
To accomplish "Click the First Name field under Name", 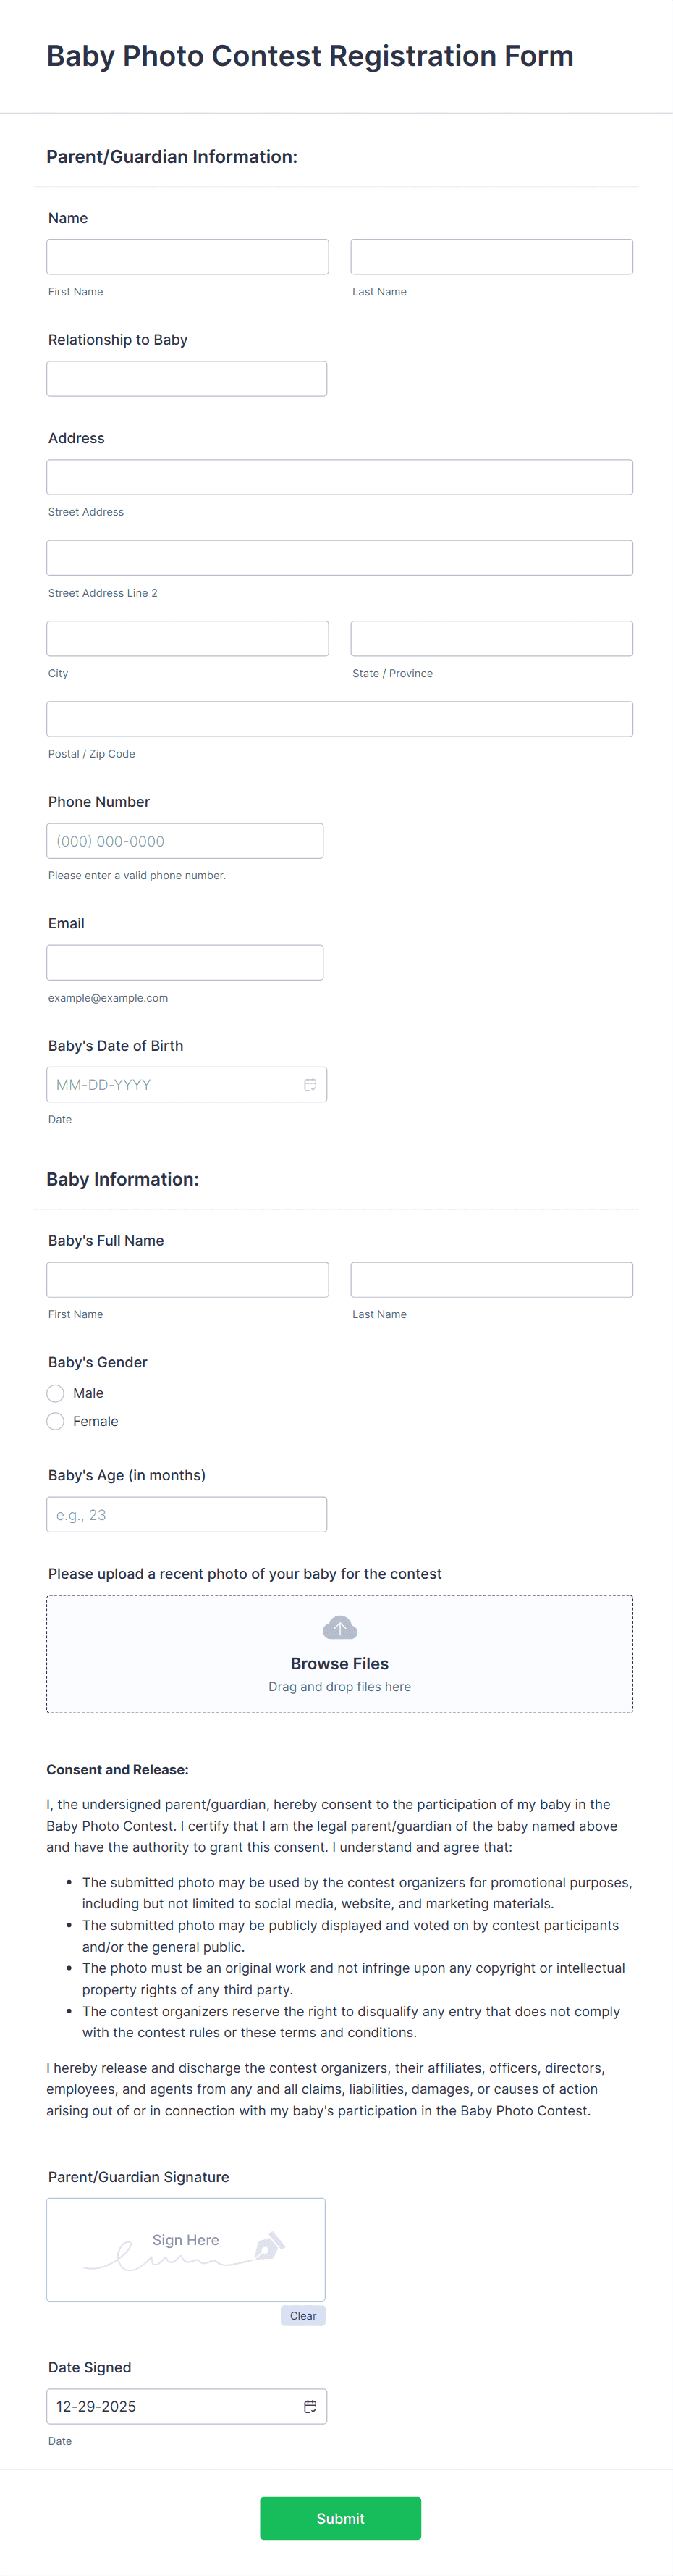I will [x=187, y=256].
